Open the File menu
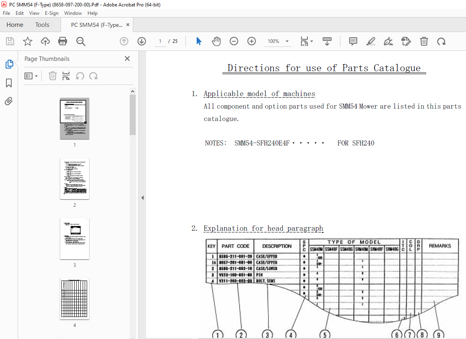The width and height of the screenshot is (466, 339). pos(6,13)
